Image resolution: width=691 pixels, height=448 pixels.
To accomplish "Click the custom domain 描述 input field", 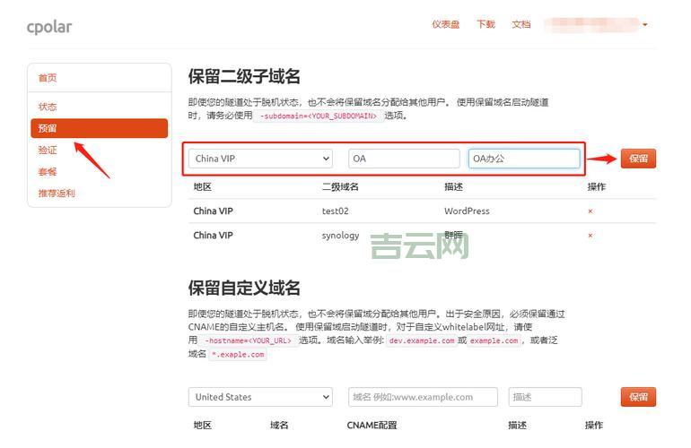I will point(545,397).
